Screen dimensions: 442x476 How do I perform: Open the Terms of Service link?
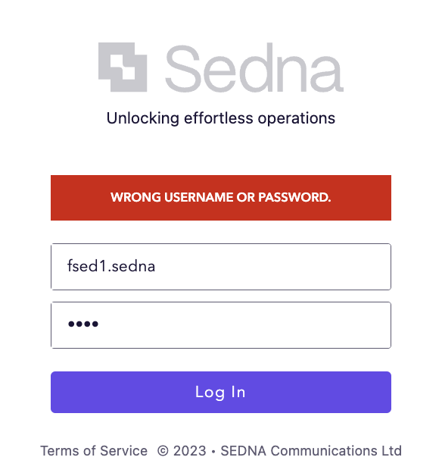[x=94, y=451]
